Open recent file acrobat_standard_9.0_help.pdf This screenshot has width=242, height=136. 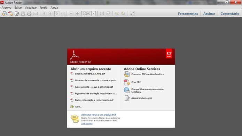coord(90,74)
